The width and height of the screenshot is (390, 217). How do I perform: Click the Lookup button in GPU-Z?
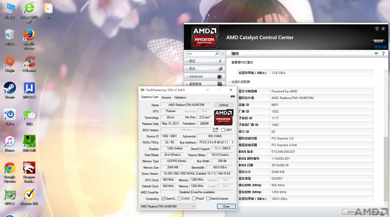tap(224, 105)
